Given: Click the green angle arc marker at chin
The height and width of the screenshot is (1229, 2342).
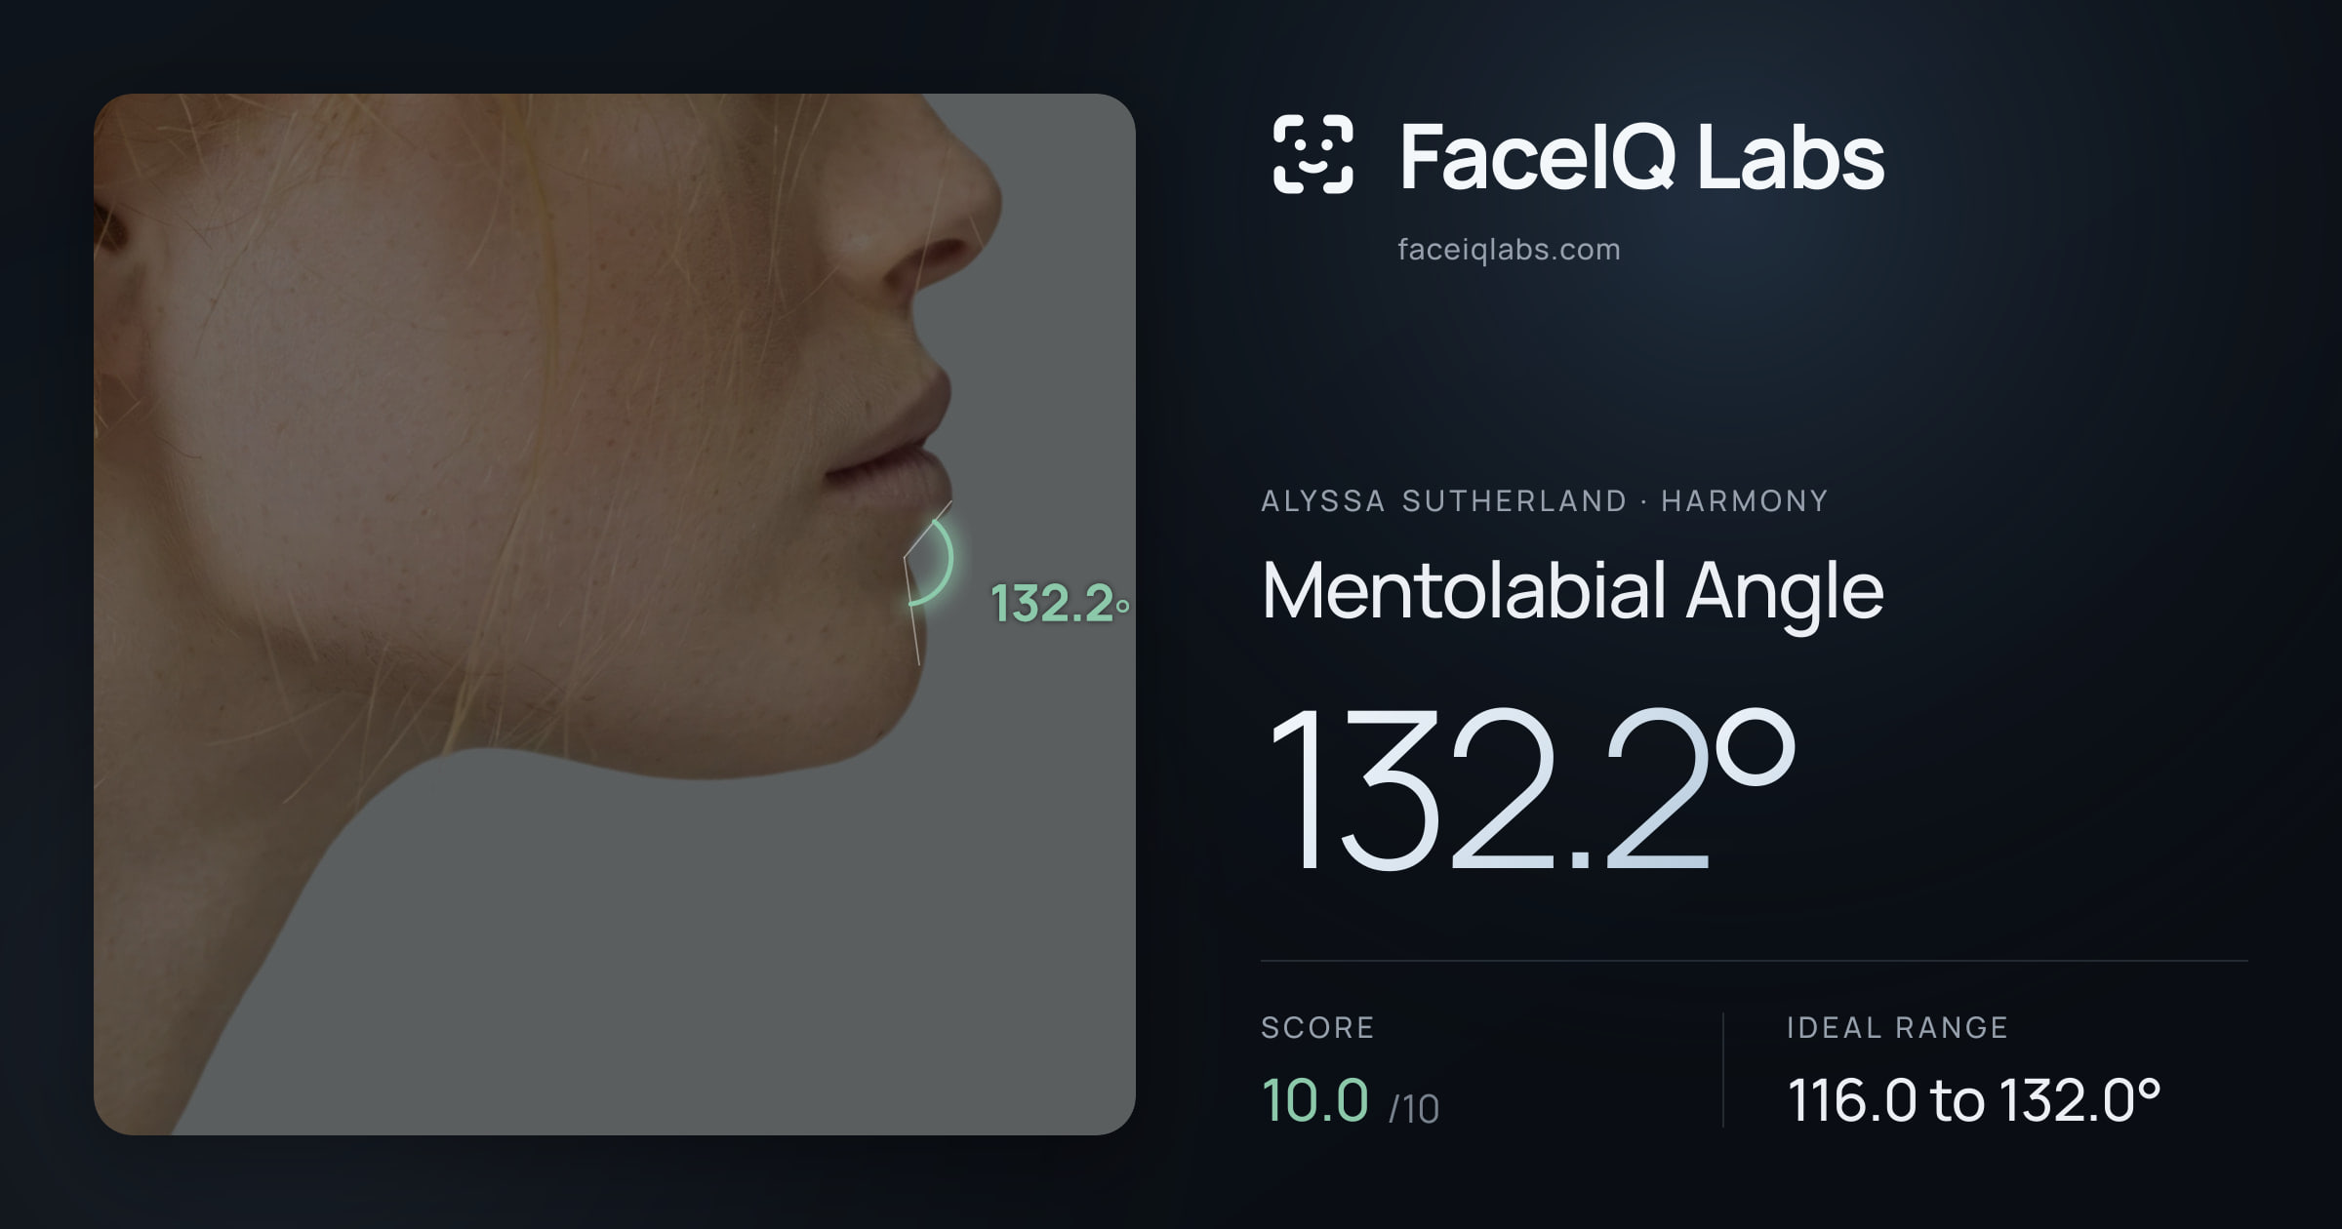Looking at the screenshot, I should [932, 562].
